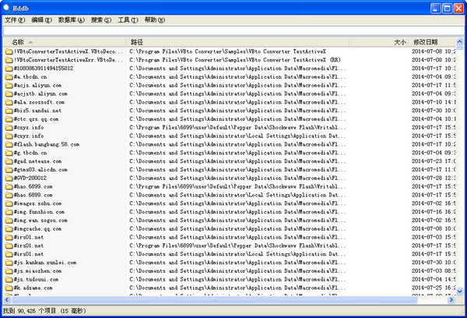
Task: Click the folder icon for #images.sohu.com
Action: [x=9, y=203]
